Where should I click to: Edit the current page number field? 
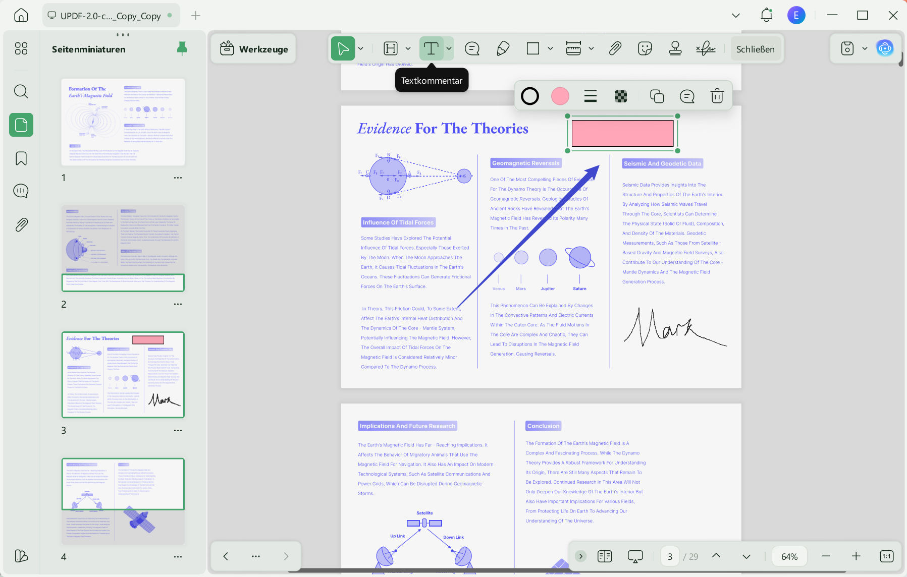(x=670, y=556)
